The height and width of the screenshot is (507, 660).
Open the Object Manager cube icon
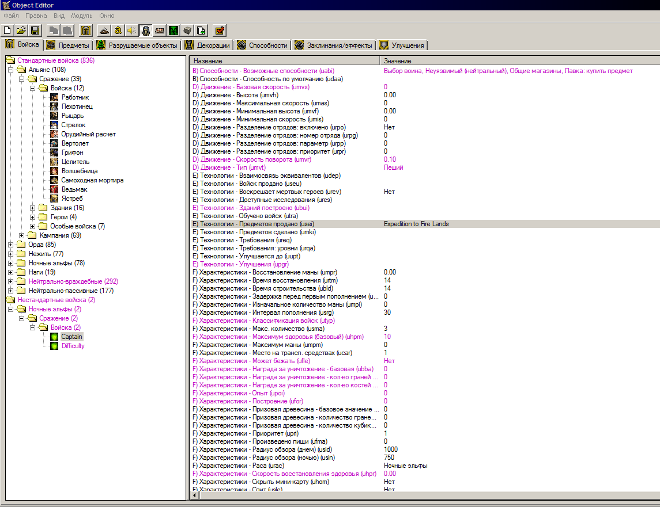[x=187, y=31]
